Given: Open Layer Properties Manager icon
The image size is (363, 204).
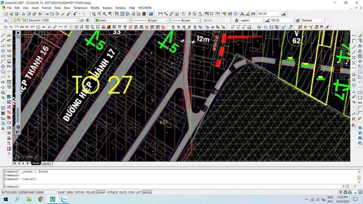Looking at the screenshot, I should point(6,20).
